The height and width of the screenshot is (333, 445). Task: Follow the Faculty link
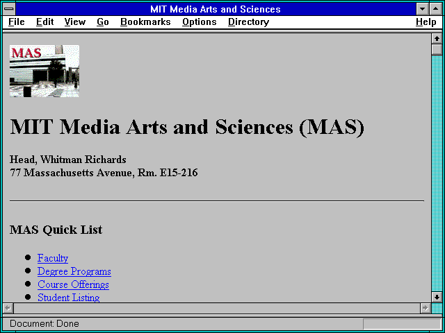53,258
